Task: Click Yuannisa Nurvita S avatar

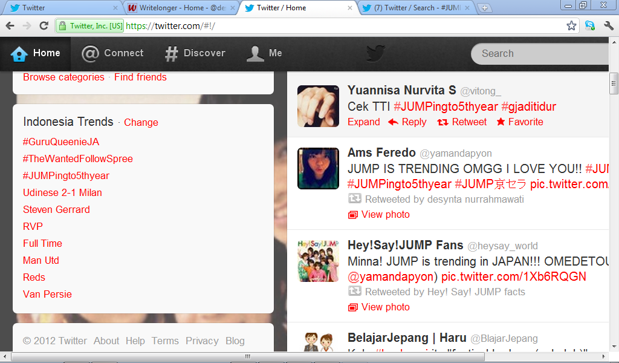Action: click(318, 106)
